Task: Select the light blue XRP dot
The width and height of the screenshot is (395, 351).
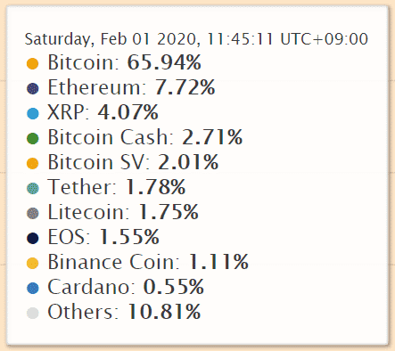Action: 33,113
